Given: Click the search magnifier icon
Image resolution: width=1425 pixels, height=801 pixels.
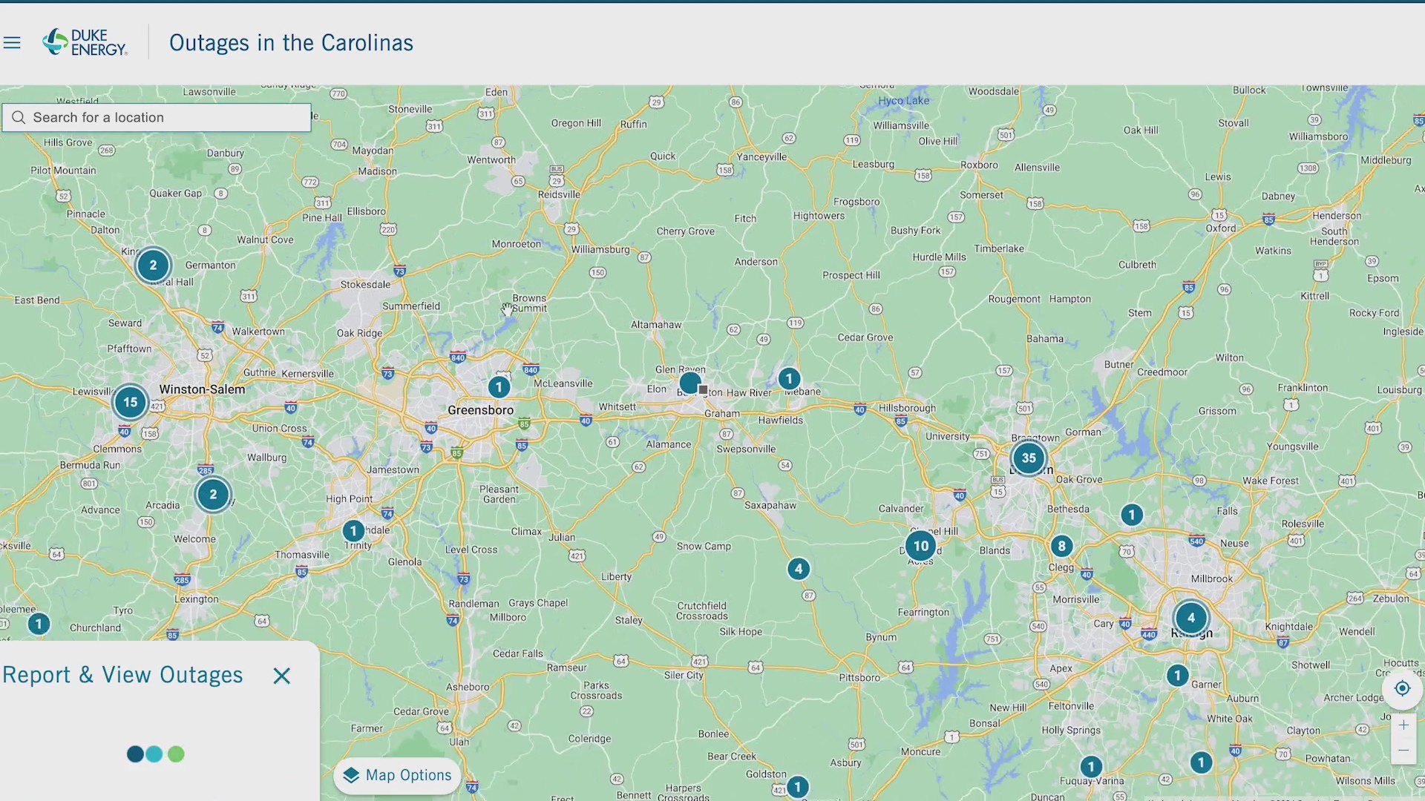Looking at the screenshot, I should pyautogui.click(x=19, y=117).
